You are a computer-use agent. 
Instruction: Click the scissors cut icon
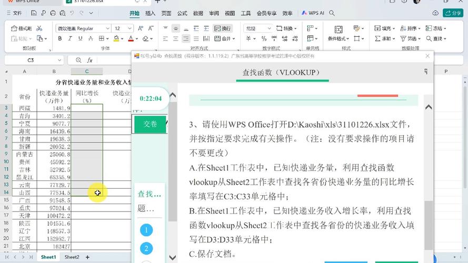coord(39,28)
